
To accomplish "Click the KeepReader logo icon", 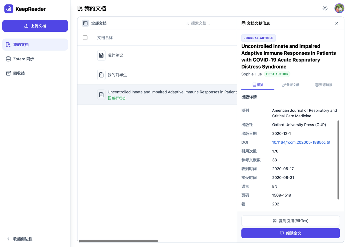I will (9, 9).
